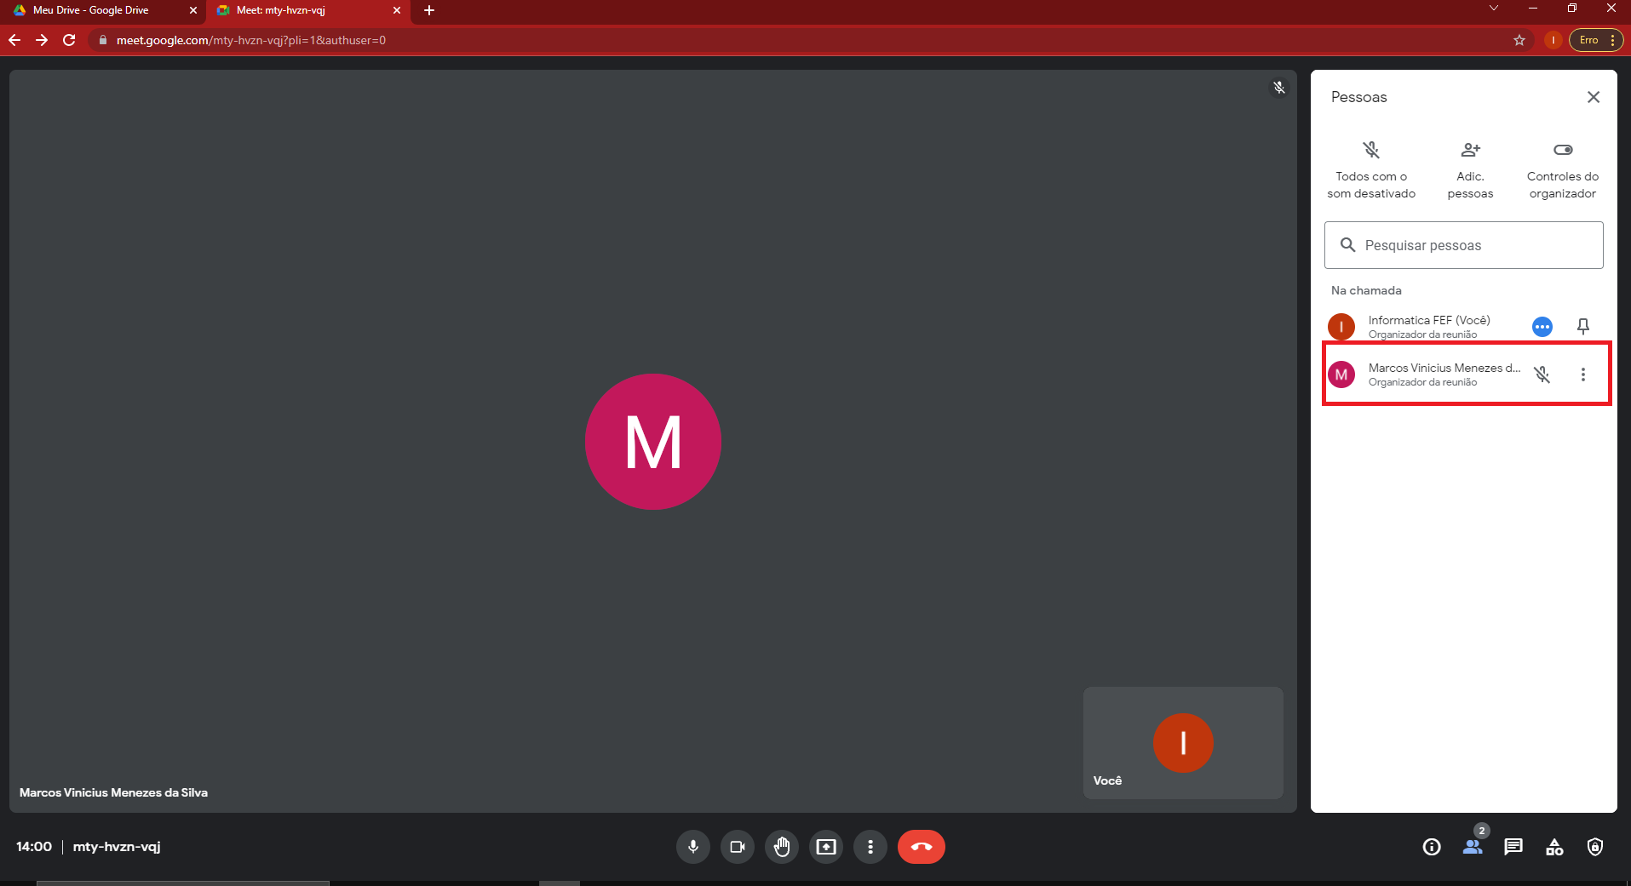Image resolution: width=1631 pixels, height=886 pixels.
Task: Open the chat messages icon
Action: pyautogui.click(x=1513, y=847)
